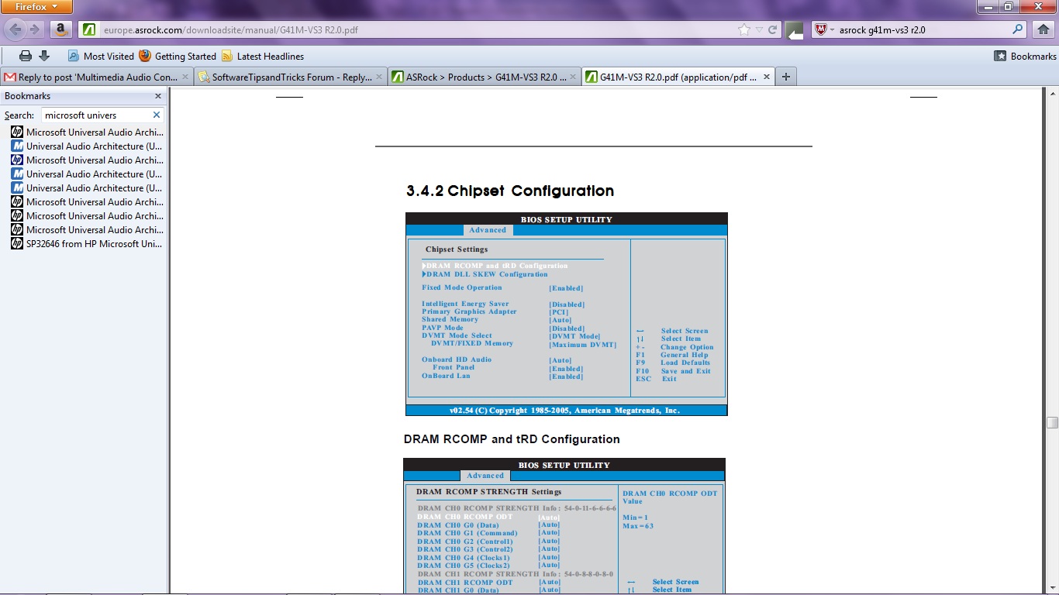Click the 'DRAM CH0 G0 (Data)' line
The image size is (1059, 595).
point(458,525)
